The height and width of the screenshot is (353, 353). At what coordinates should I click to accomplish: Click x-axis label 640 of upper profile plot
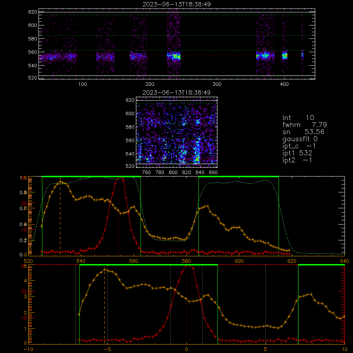pos(345,261)
